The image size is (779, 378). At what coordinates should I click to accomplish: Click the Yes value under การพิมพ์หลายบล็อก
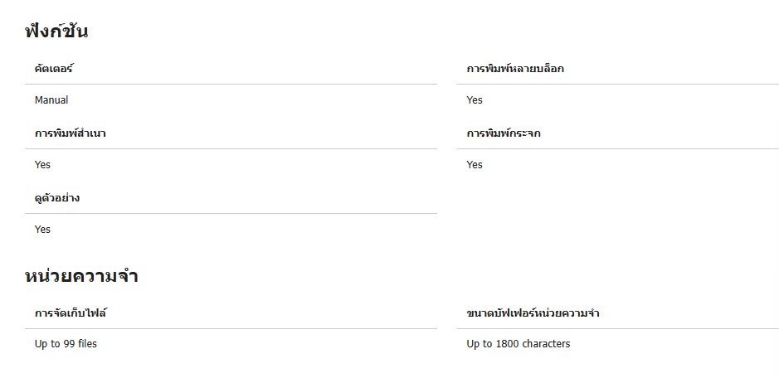pos(475,100)
